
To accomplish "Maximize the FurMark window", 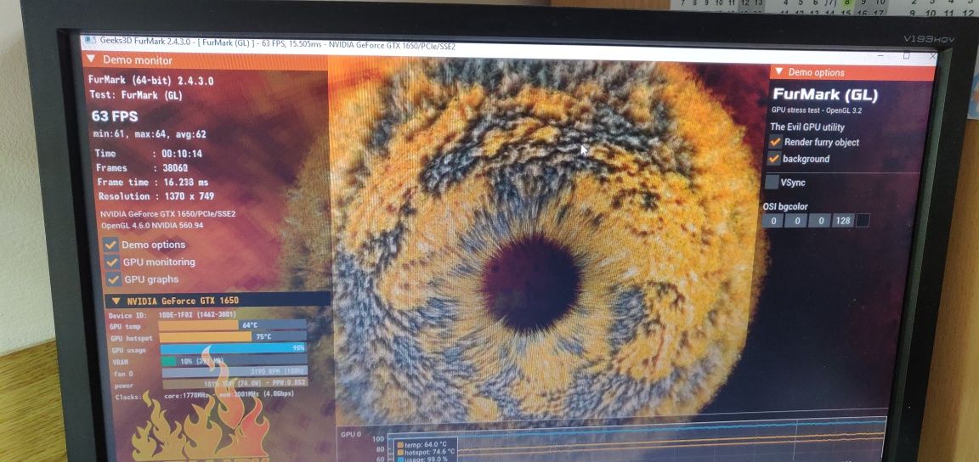I will pos(907,55).
